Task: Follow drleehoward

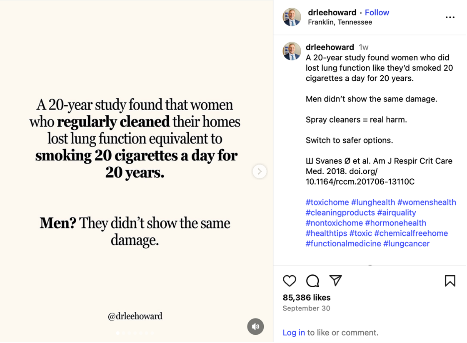Action: 377,12
